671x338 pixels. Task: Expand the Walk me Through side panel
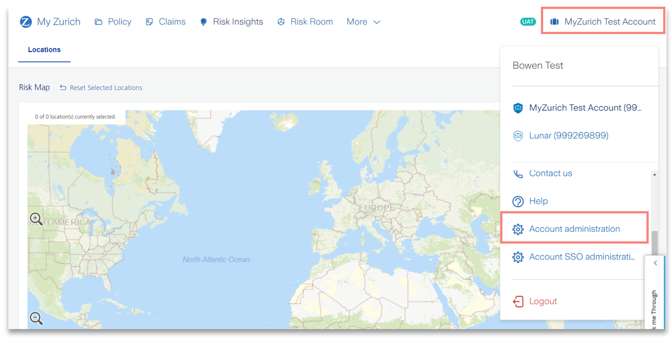pos(655,263)
